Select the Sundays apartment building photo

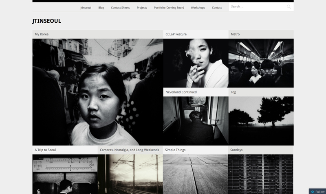point(261,174)
